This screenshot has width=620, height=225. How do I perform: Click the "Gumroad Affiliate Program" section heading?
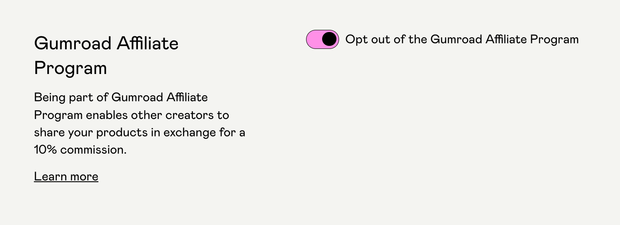pyautogui.click(x=106, y=55)
